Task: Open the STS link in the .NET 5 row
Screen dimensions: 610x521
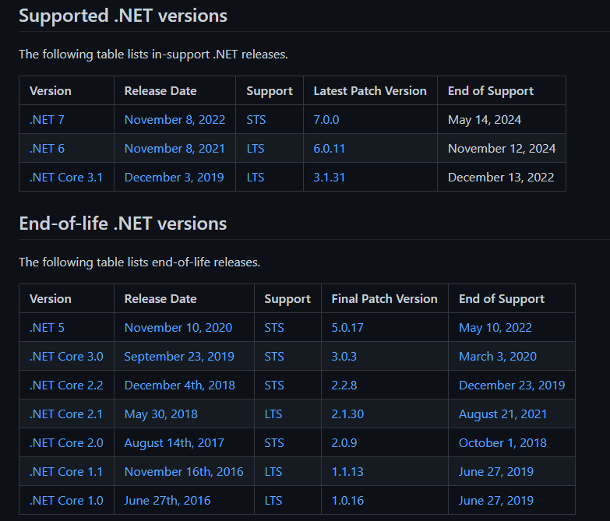Action: tap(274, 328)
